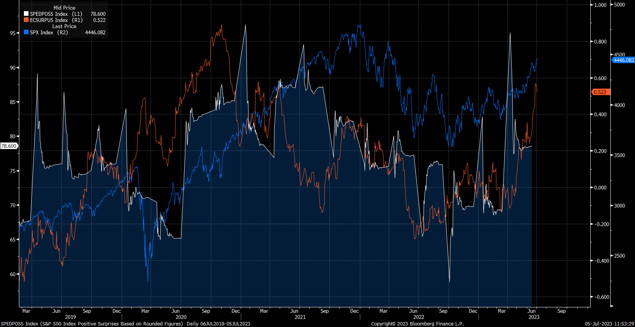Click the 3000 SPX axis label

620,206
